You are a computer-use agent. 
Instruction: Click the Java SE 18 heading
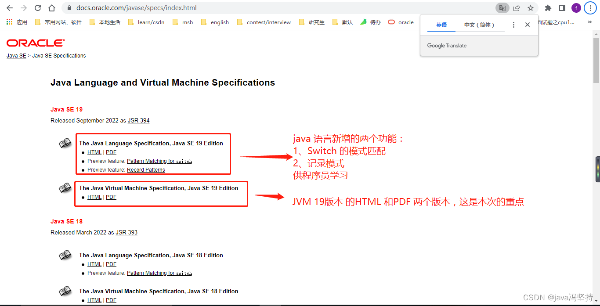click(x=67, y=221)
